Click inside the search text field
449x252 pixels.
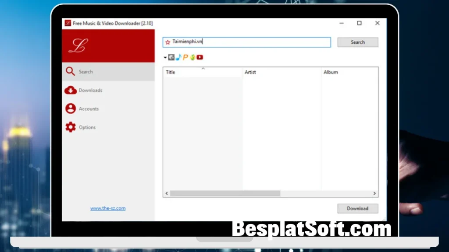coord(263,42)
